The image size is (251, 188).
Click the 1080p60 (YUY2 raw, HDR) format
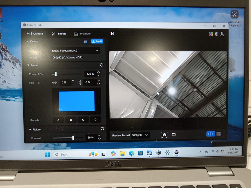point(67,57)
